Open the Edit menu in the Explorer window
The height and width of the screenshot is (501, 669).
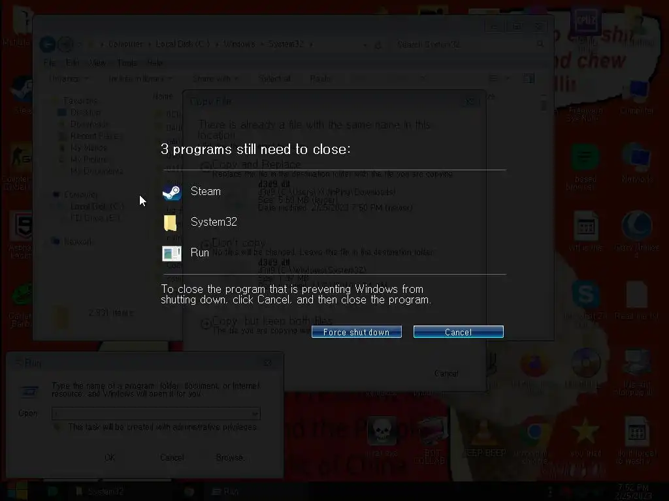(72, 63)
